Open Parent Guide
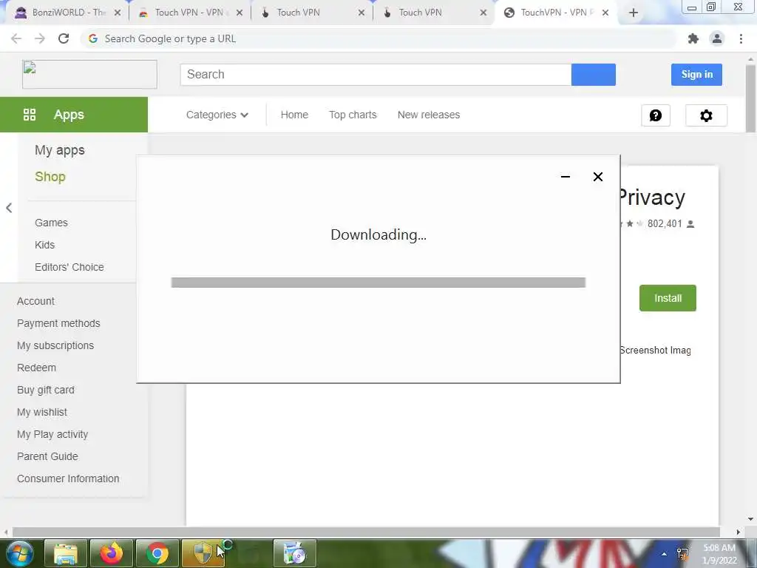757x568 pixels. [x=47, y=456]
